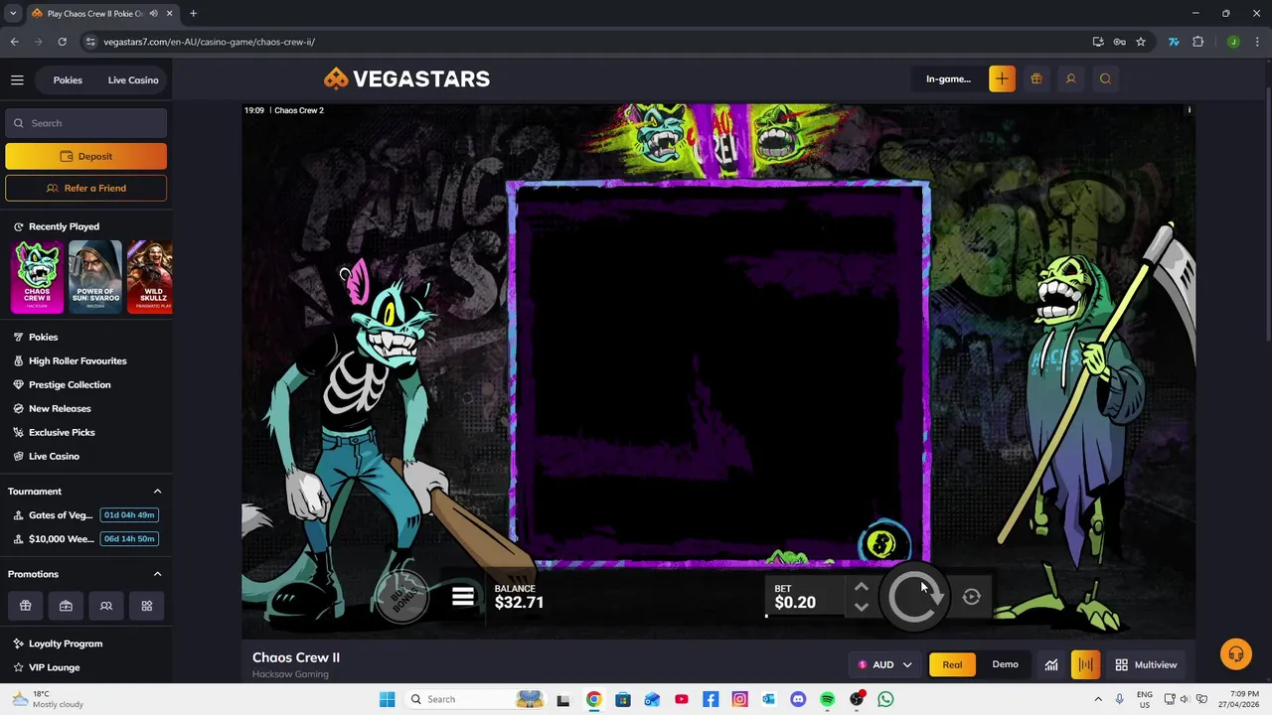The width and height of the screenshot is (1272, 715).
Task: Mute the tab via speaker icon
Action: (x=153, y=14)
